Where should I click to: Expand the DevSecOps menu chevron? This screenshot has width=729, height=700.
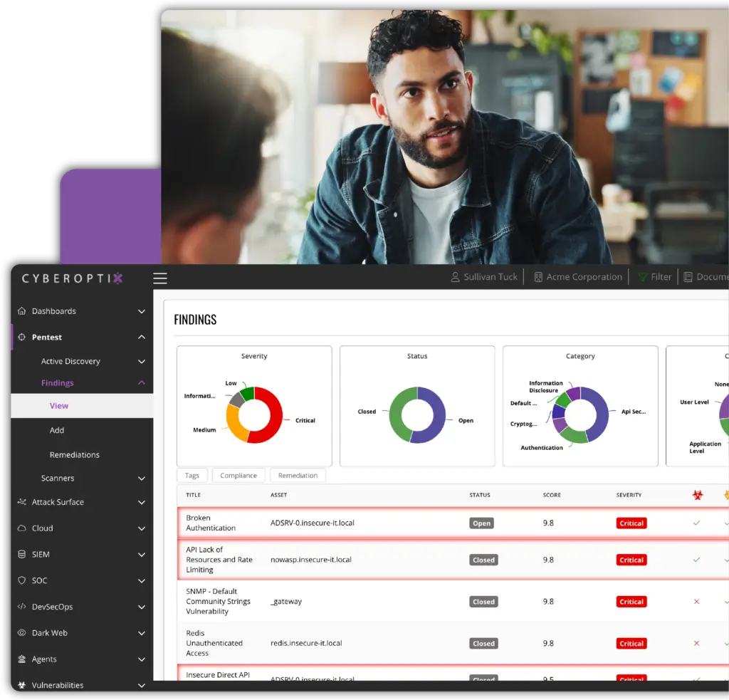(x=141, y=607)
